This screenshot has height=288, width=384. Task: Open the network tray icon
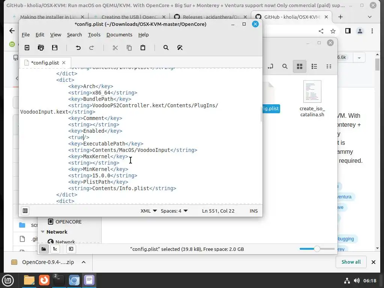[347, 280]
